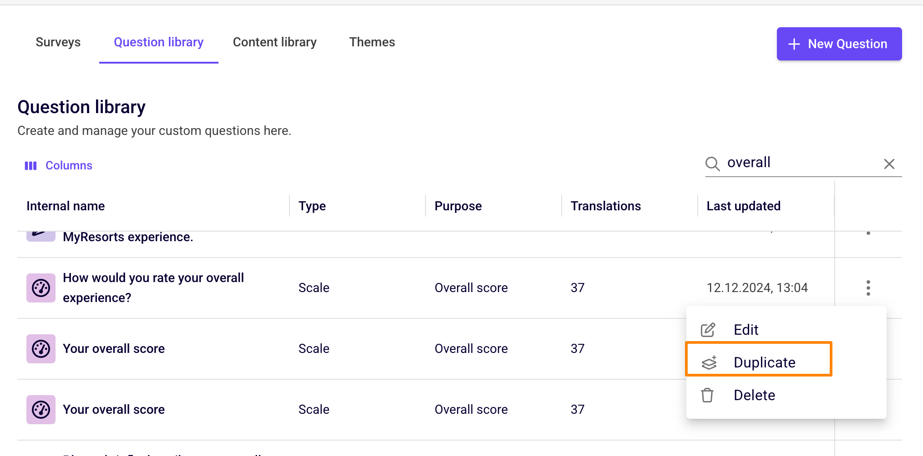This screenshot has width=923, height=456.
Task: Switch to the Surveys tab
Action: (x=58, y=42)
